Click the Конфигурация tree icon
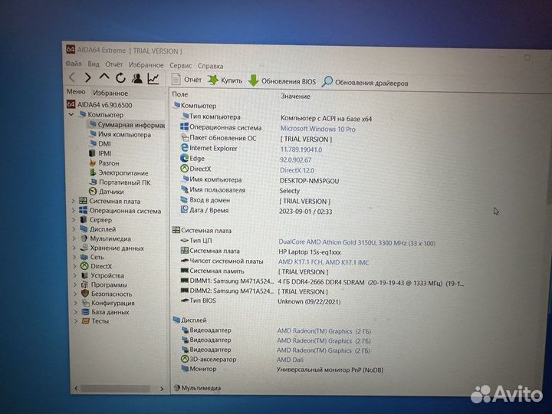 [85, 303]
